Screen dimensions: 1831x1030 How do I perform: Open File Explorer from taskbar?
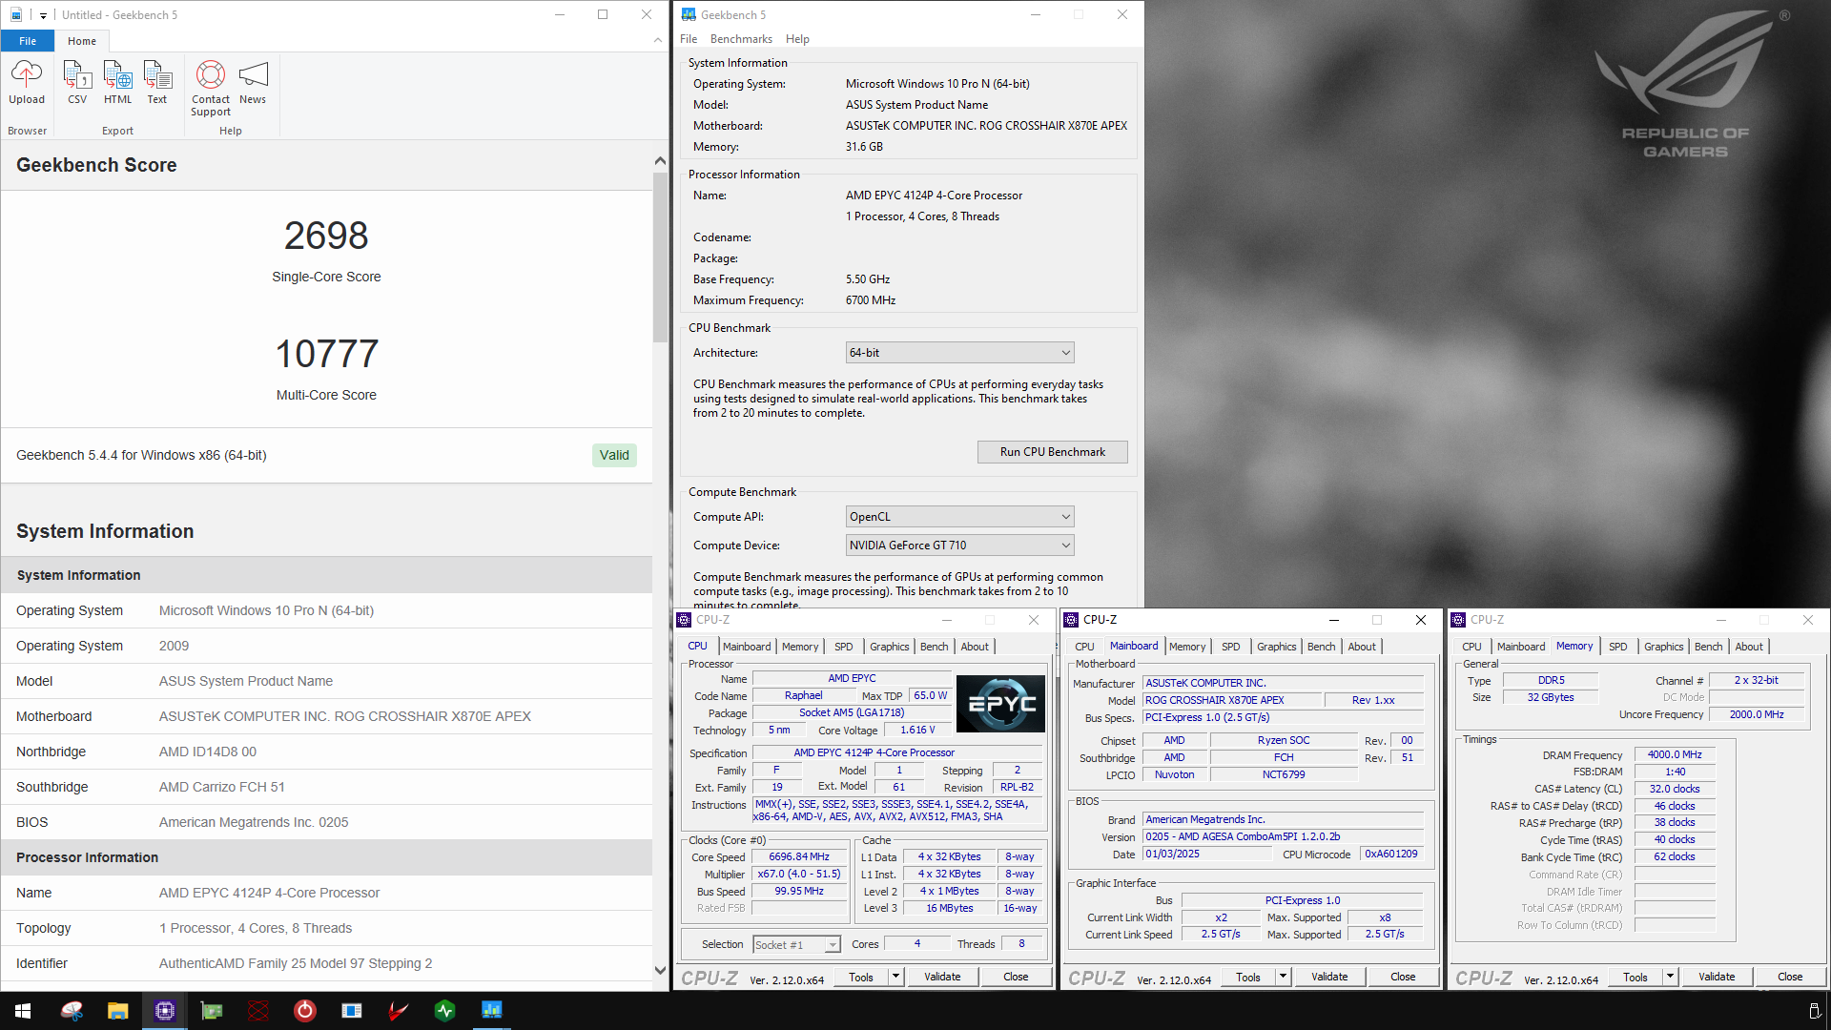(117, 1011)
